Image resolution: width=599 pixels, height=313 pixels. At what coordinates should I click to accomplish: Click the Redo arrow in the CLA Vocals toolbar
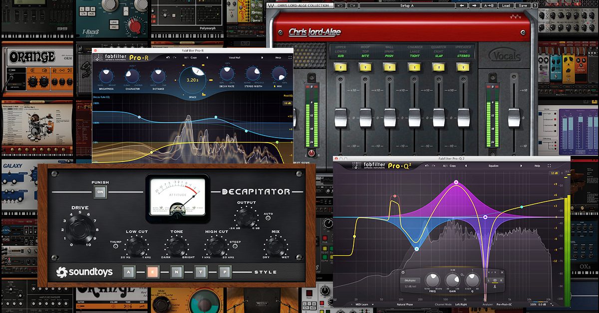coord(352,5)
